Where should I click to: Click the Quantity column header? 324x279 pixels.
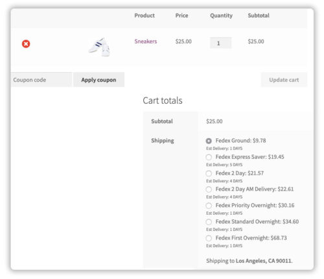pos(221,16)
